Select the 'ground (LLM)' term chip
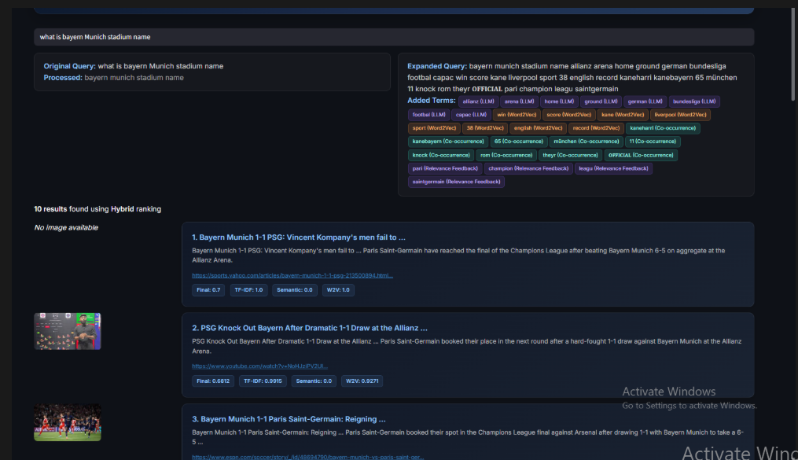 pyautogui.click(x=601, y=101)
